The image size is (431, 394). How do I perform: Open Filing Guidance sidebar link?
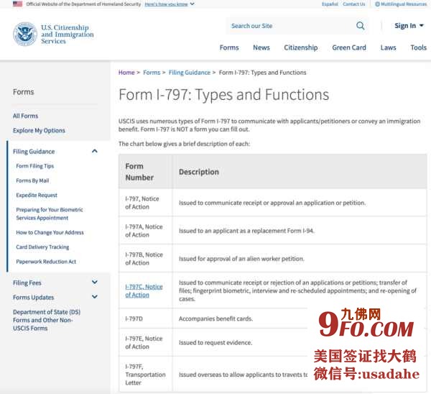tap(34, 152)
